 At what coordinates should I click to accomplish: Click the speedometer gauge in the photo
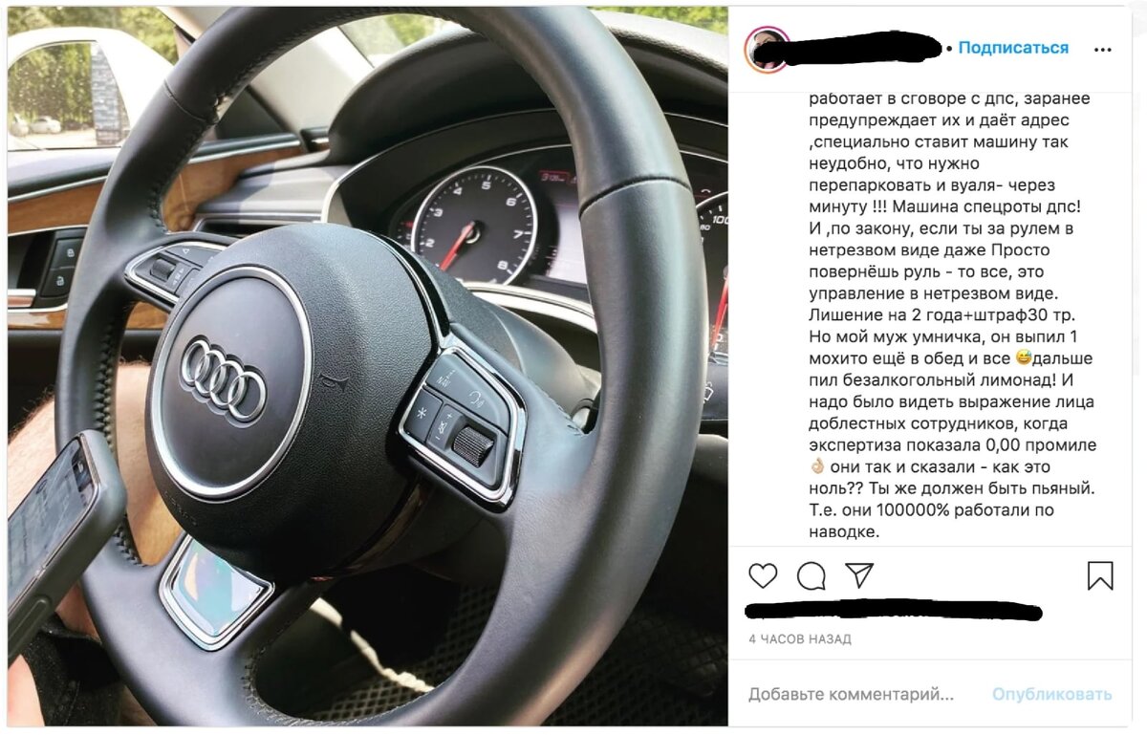[x=473, y=226]
